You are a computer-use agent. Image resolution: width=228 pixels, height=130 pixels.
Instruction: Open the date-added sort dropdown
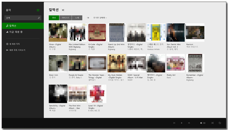coord(100,18)
